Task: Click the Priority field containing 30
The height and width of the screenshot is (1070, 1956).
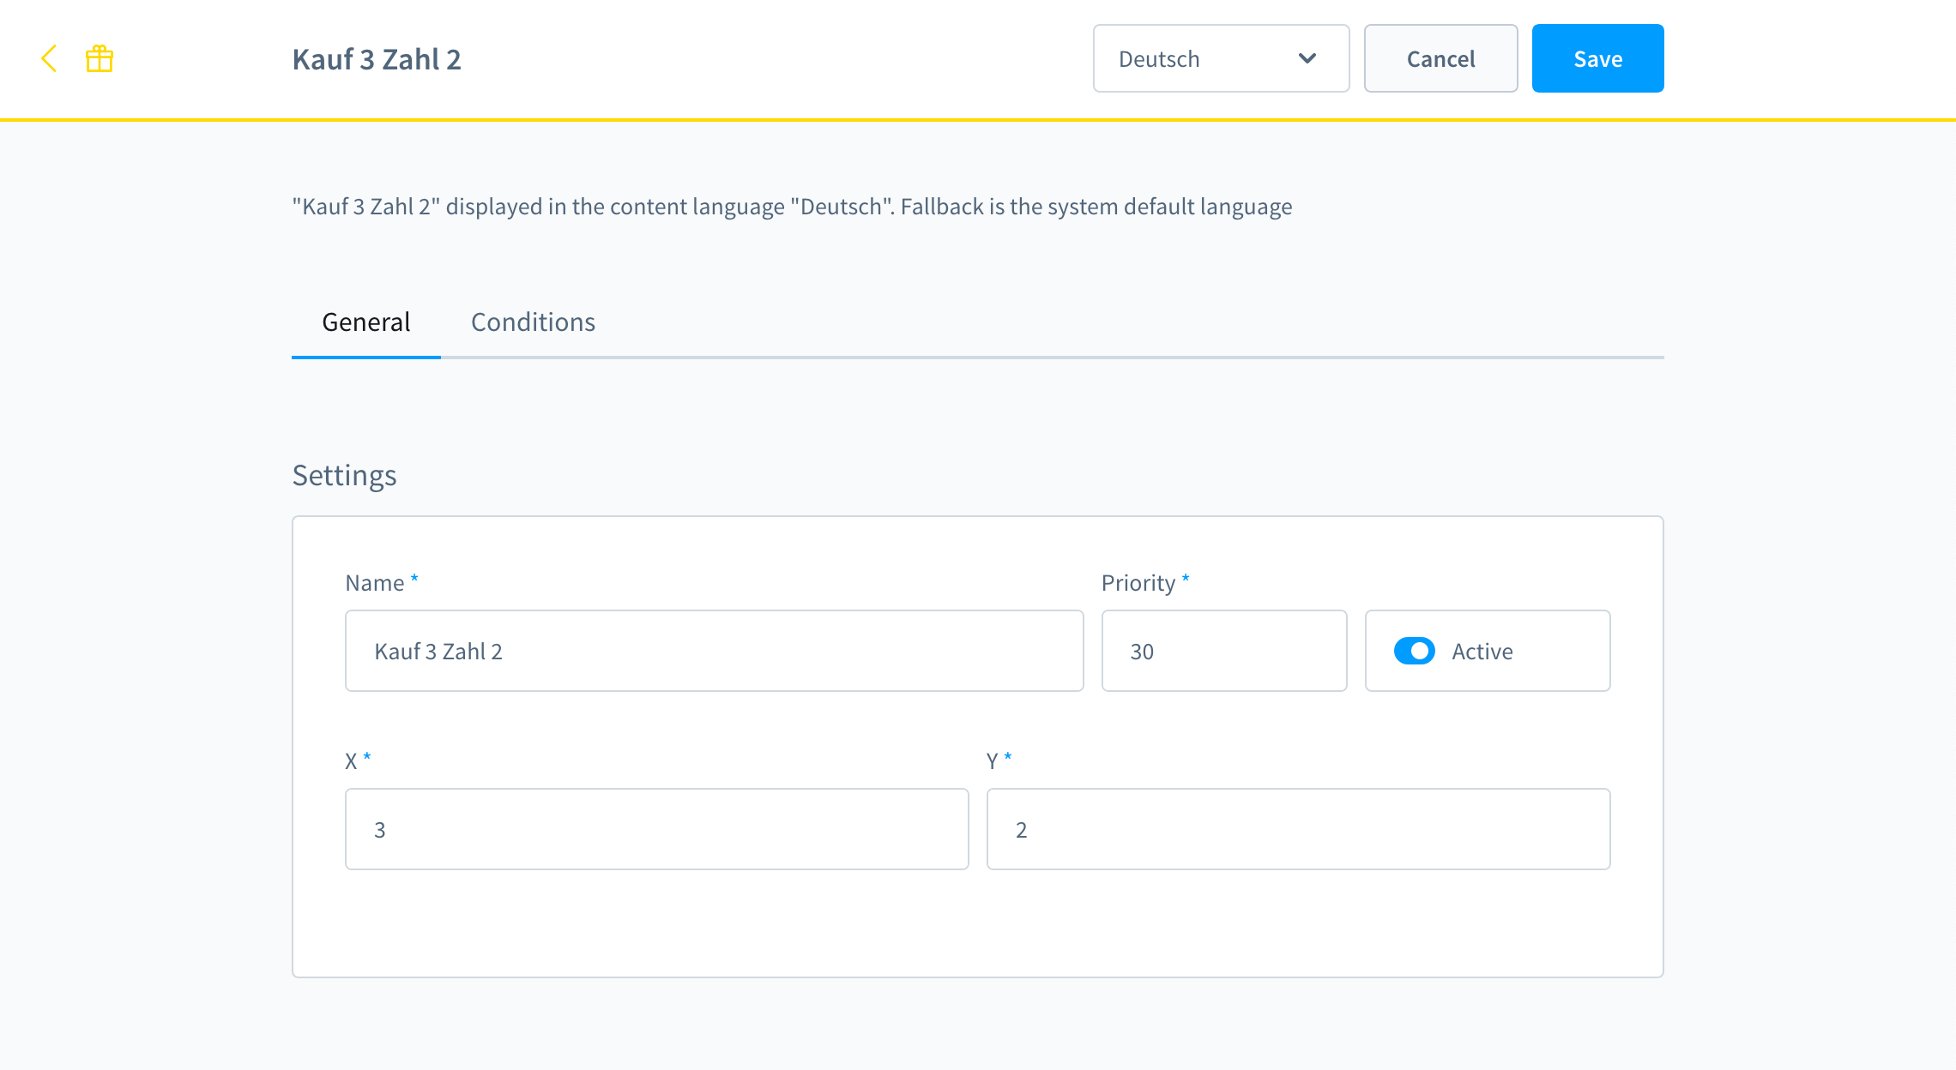Action: (x=1224, y=651)
